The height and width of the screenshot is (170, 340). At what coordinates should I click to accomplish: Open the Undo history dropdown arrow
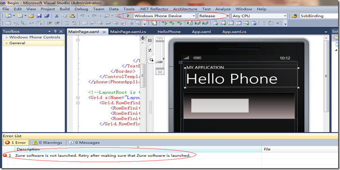88,16
